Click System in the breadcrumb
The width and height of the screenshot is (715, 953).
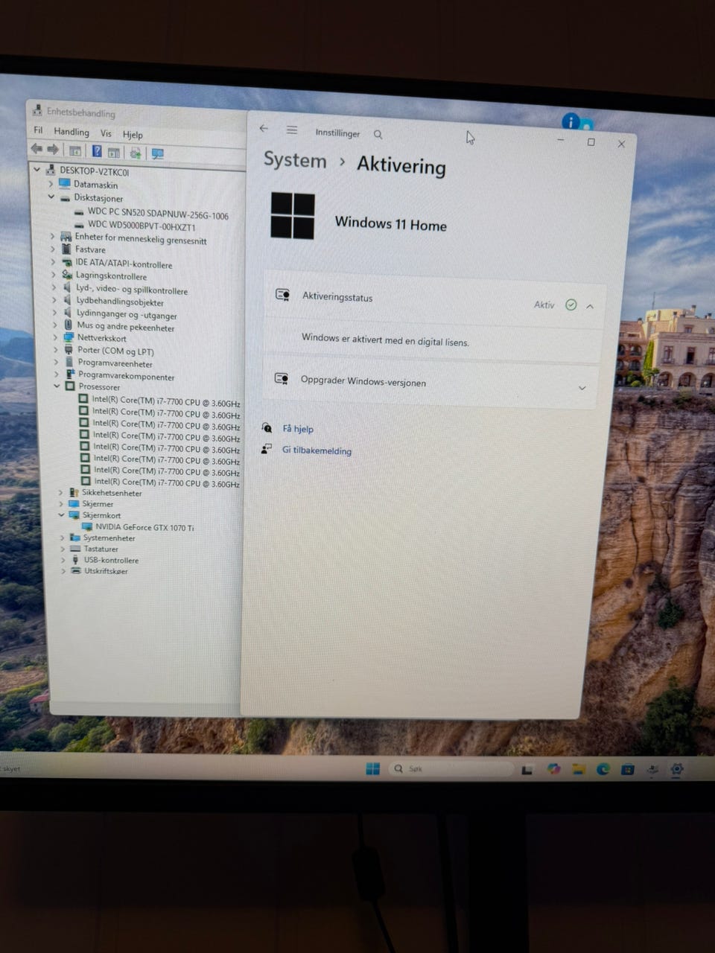pos(295,160)
